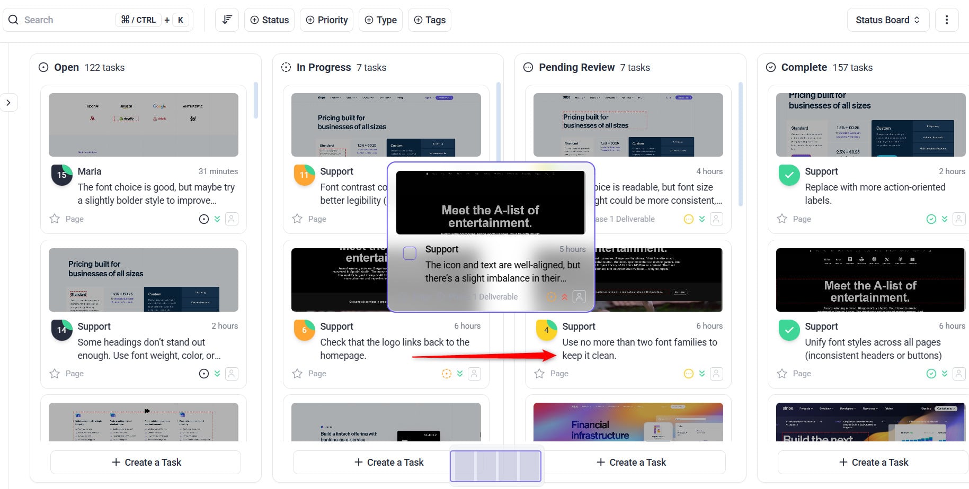Add a Tags filter
Viewport: 969px width, 489px height.
coord(429,20)
